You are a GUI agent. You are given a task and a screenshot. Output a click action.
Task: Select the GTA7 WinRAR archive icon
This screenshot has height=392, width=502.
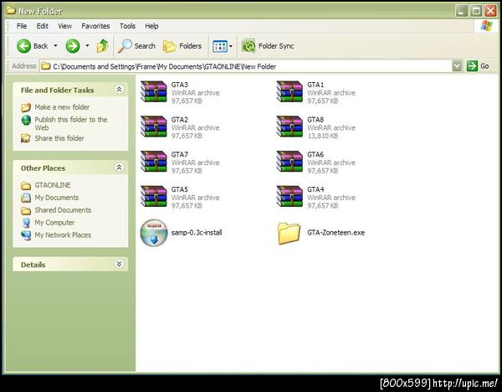(154, 162)
